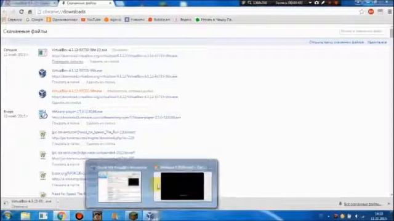Select the black VM window thumbnail
This screenshot has width=394, height=221.
tap(182, 186)
